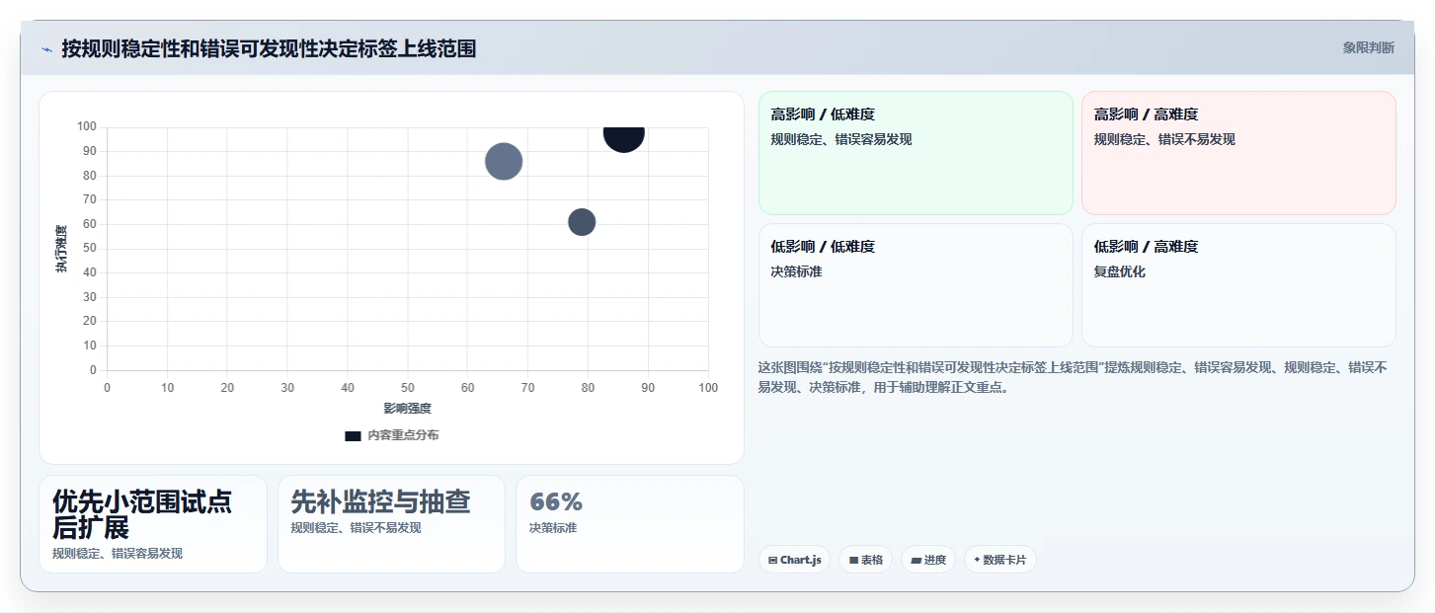Click the 内容重点分布 legend text
The image size is (1435, 613).
tap(403, 435)
